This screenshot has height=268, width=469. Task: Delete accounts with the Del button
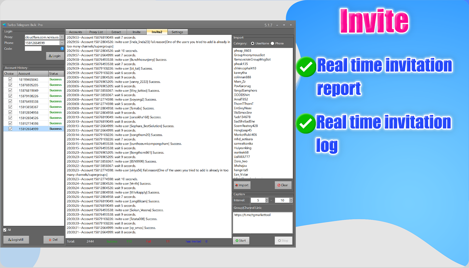54,240
